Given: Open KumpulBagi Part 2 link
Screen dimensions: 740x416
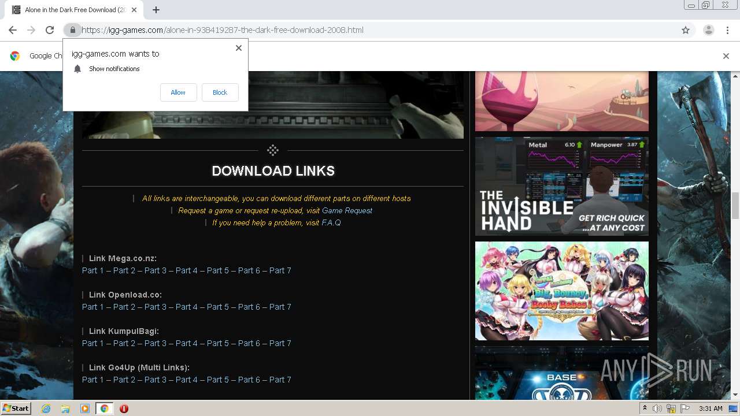Looking at the screenshot, I should [x=124, y=343].
